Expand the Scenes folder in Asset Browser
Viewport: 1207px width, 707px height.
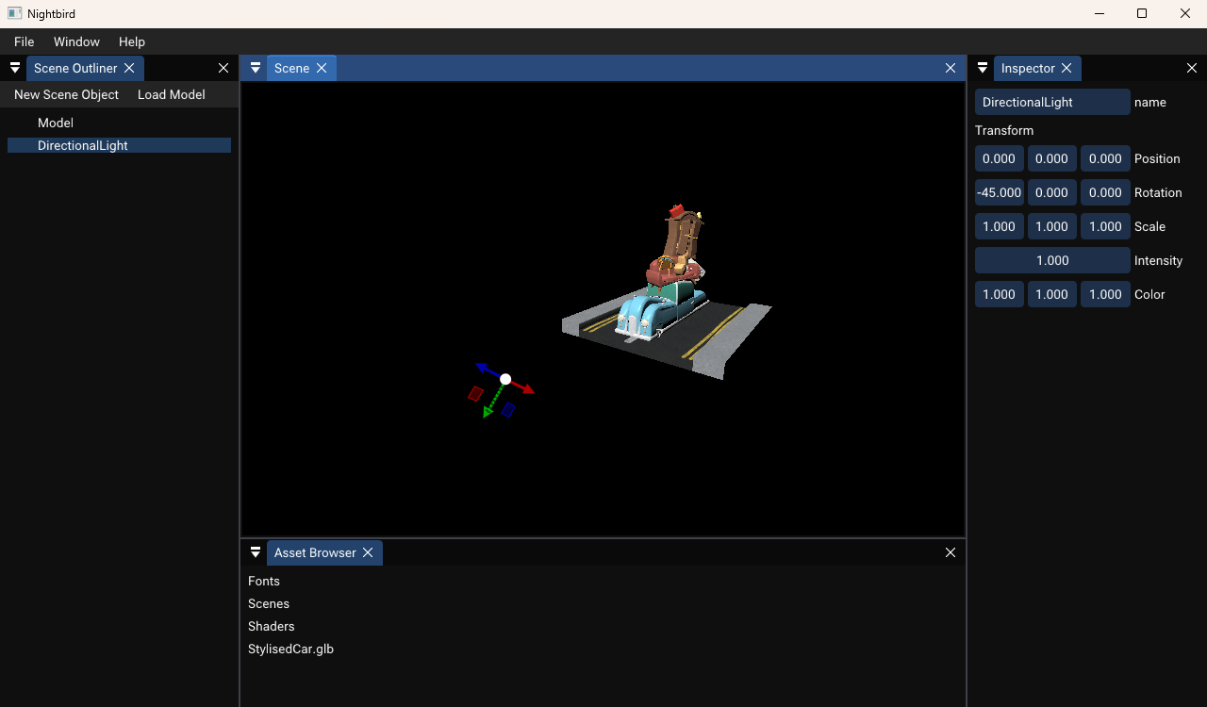pyautogui.click(x=269, y=603)
